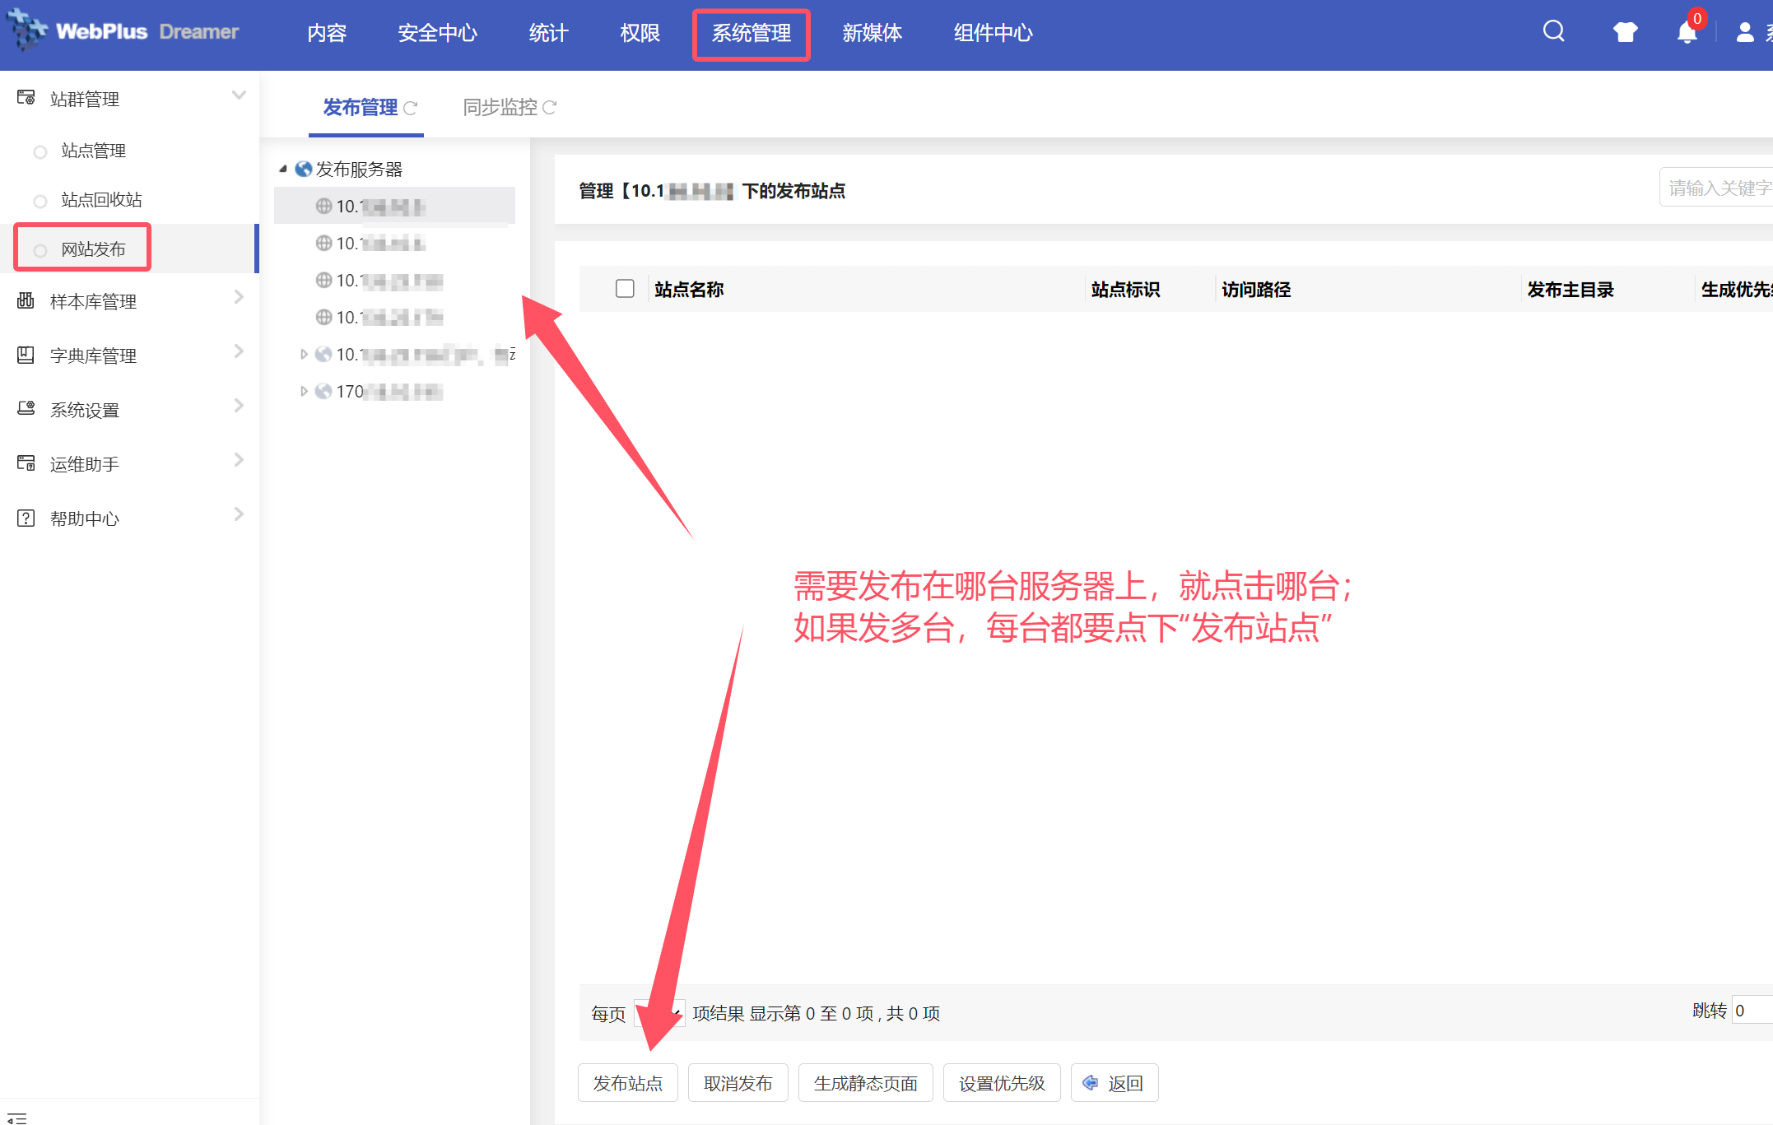Click the 返回 button

pos(1114,1083)
